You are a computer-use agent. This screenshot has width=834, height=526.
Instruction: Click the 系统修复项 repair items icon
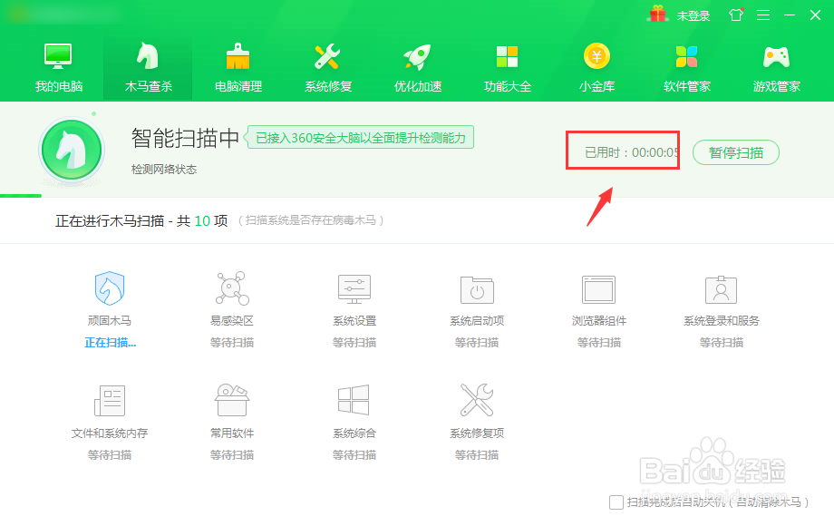point(476,402)
